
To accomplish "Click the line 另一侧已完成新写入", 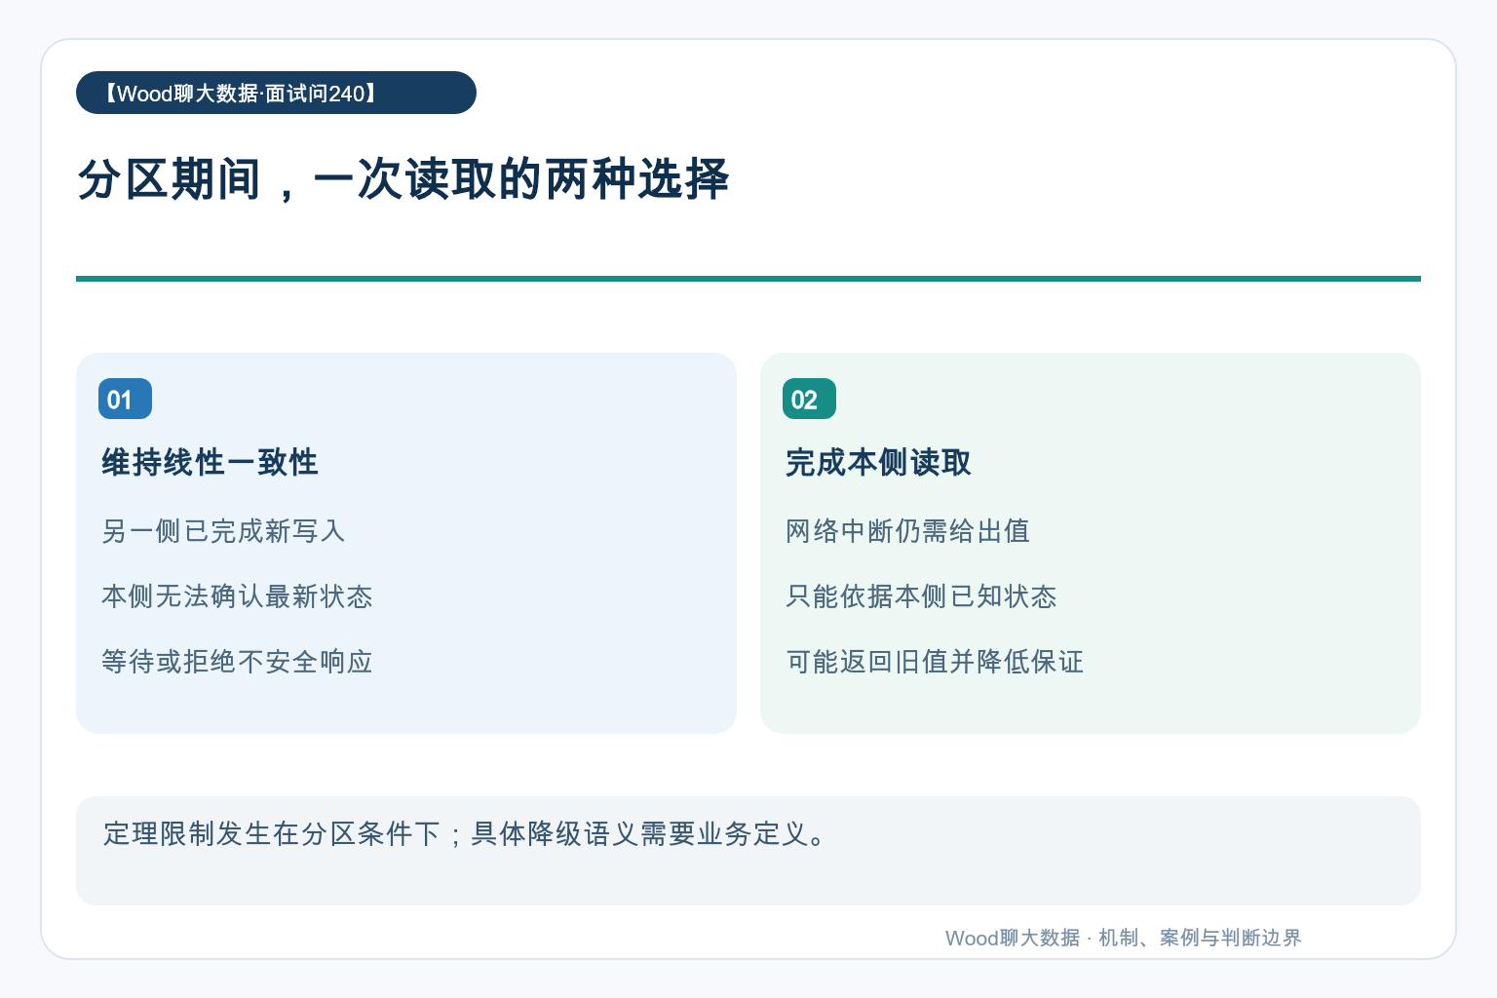I will (x=223, y=531).
